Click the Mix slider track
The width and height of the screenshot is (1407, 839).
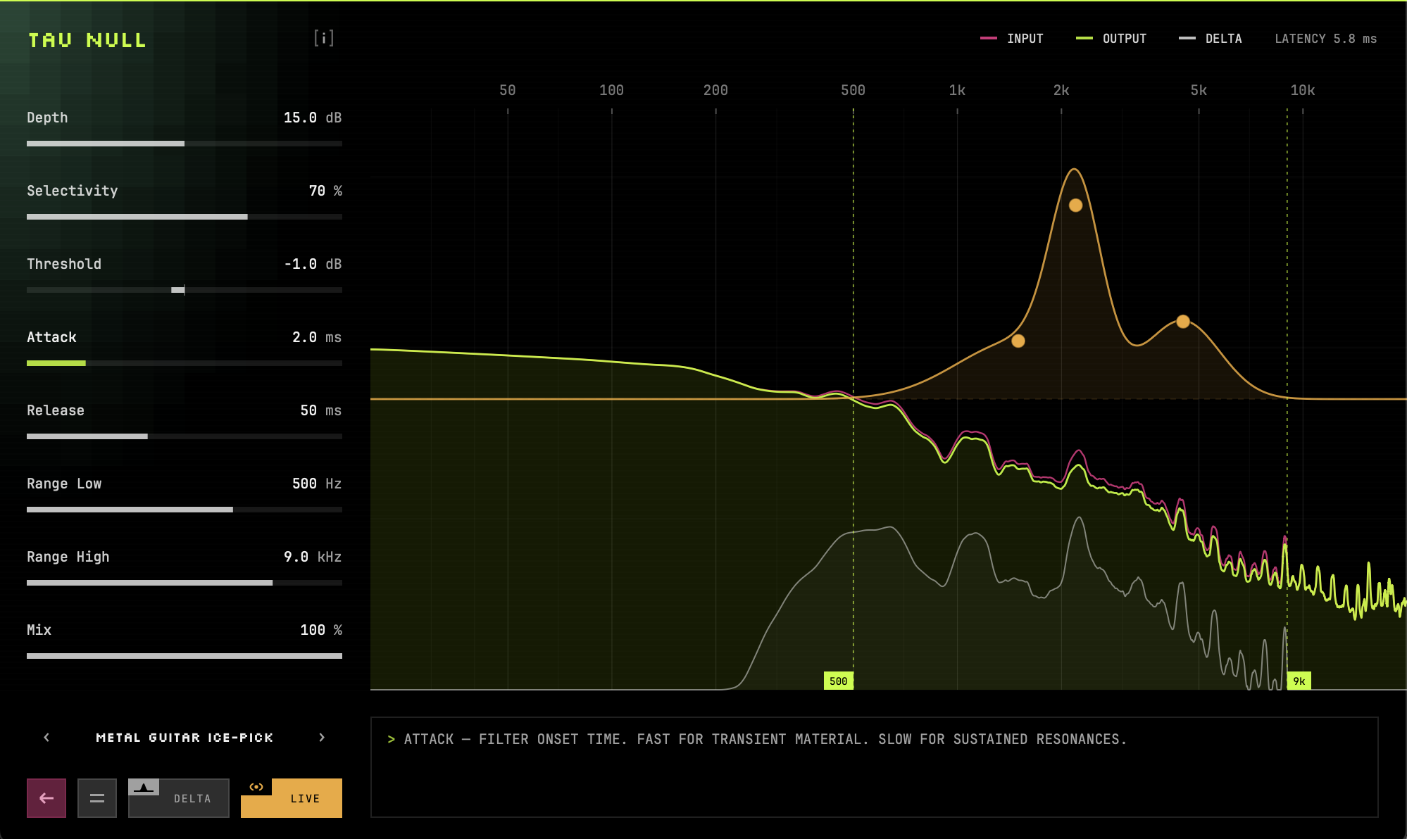[185, 656]
